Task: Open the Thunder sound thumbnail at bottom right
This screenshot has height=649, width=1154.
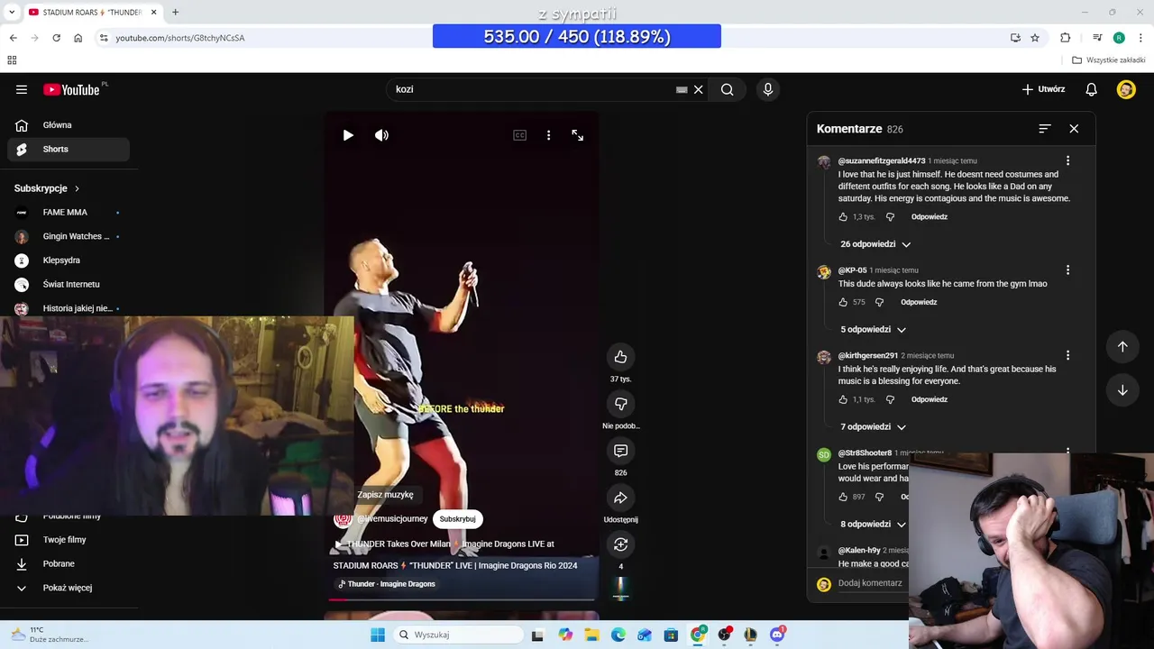Action: 620,588
